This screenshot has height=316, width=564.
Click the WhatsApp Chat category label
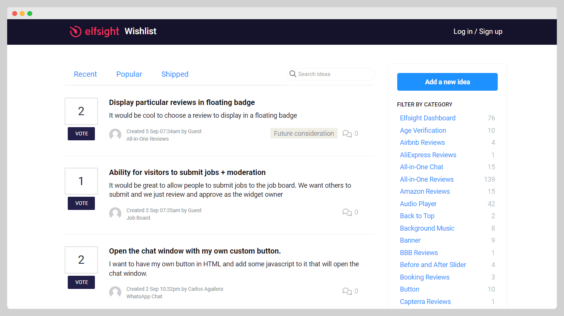click(x=144, y=296)
